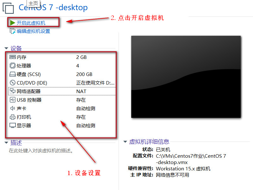Click the sound card (声卡) speaker icon
The image size is (253, 190).
pyautogui.click(x=13, y=108)
